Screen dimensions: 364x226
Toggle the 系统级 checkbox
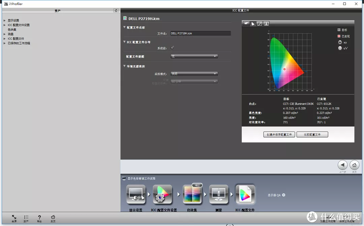172,48
